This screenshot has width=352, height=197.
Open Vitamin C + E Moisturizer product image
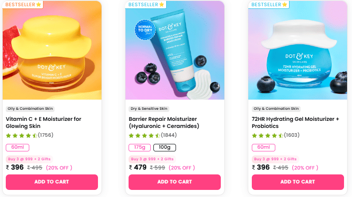pyautogui.click(x=52, y=50)
